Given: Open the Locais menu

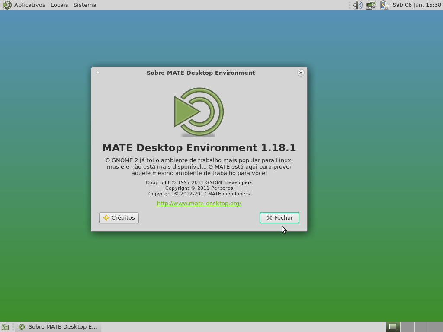Looking at the screenshot, I should (59, 5).
